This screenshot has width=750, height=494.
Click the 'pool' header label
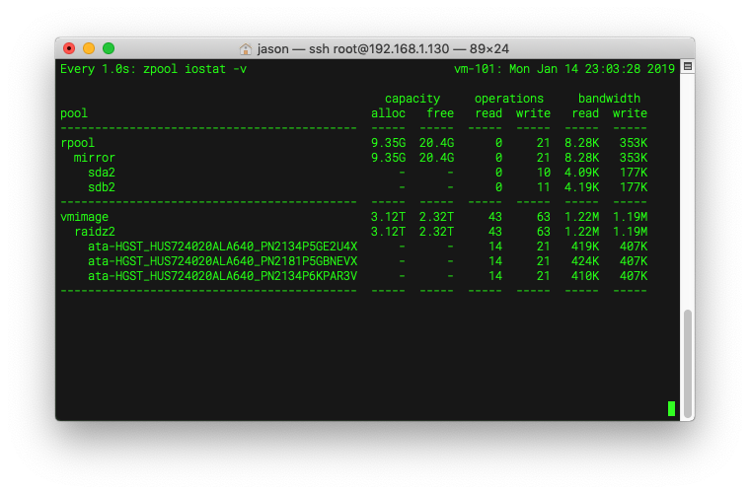74,113
